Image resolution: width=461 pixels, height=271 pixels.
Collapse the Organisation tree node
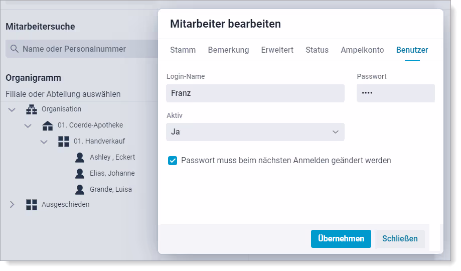[x=12, y=110]
